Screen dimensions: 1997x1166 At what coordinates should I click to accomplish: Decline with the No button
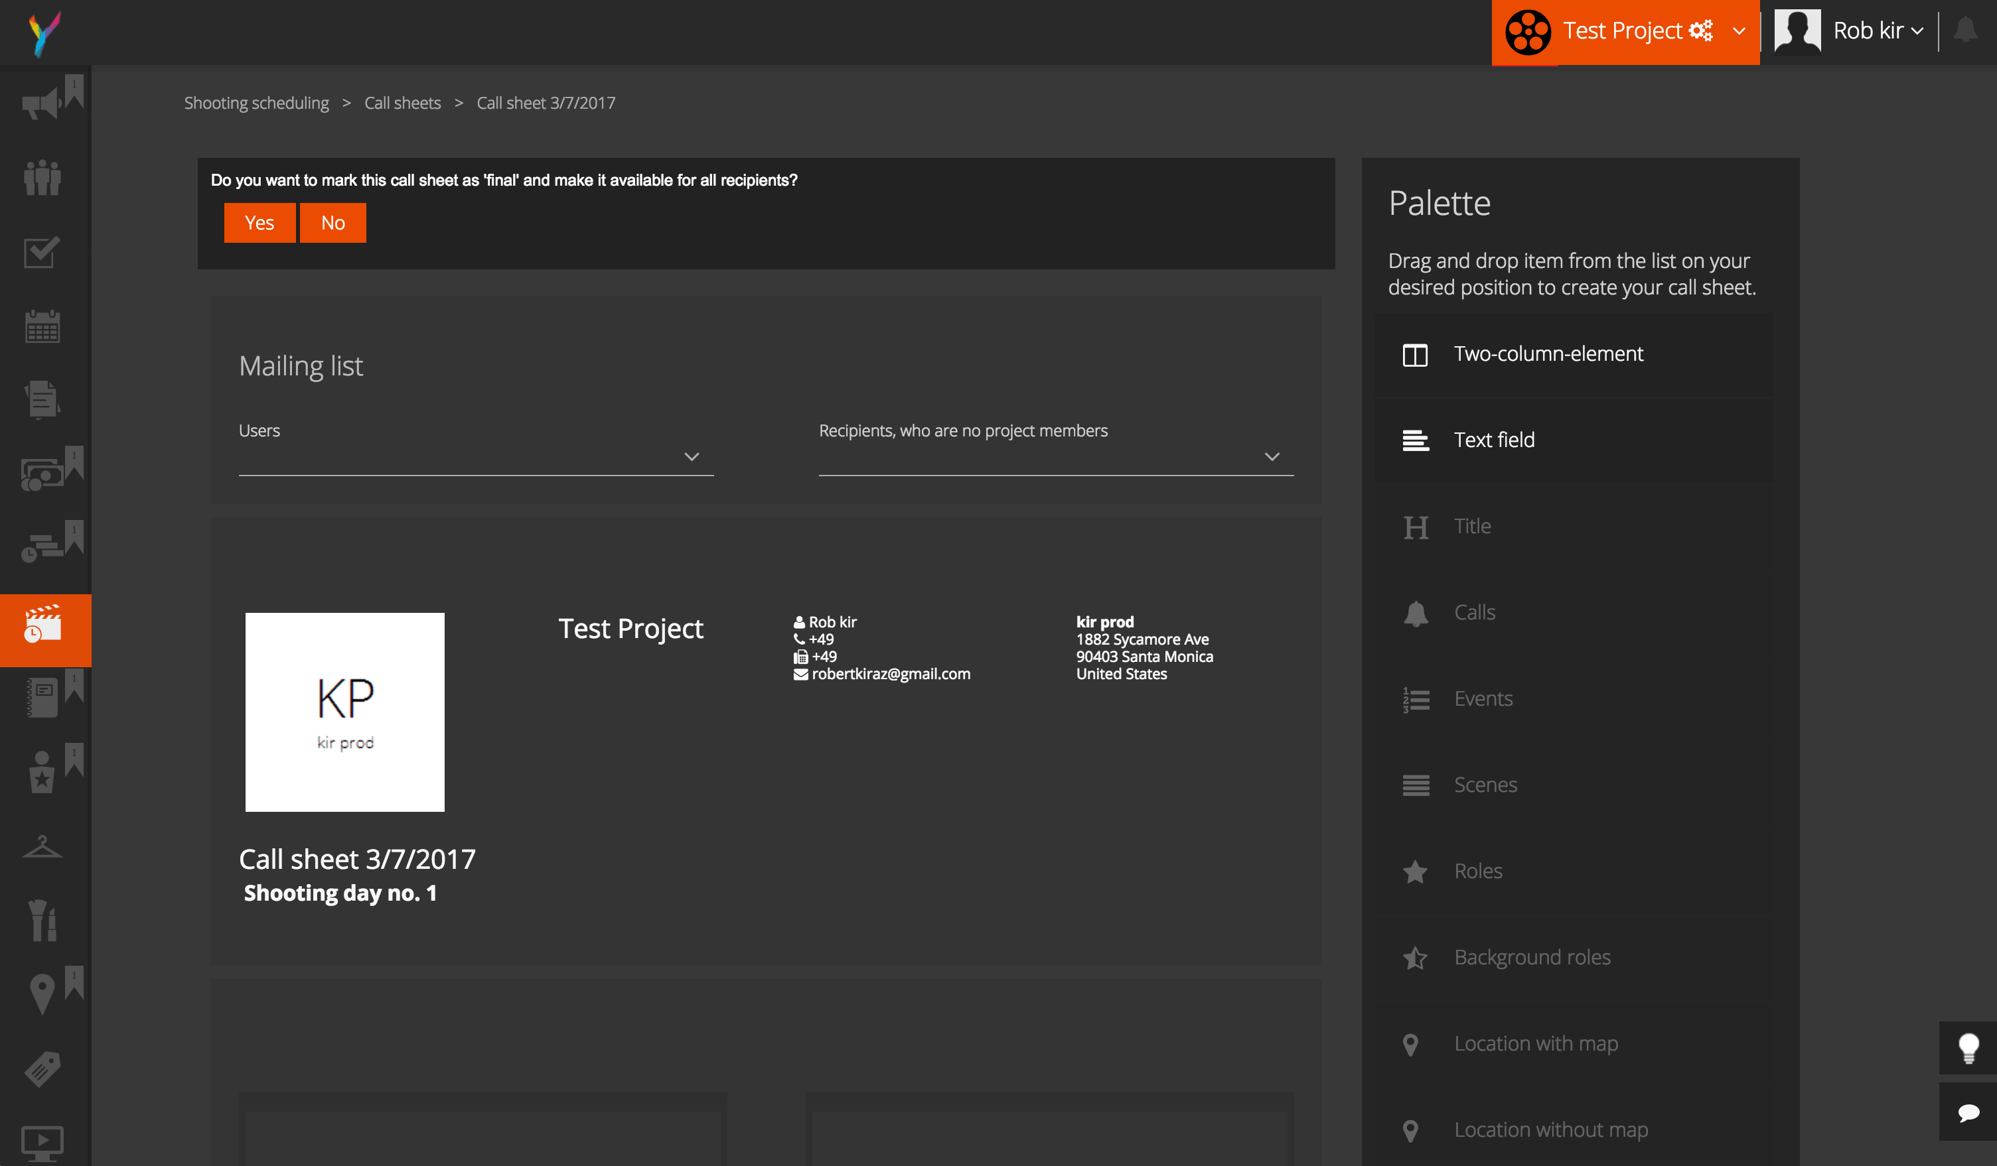(333, 223)
